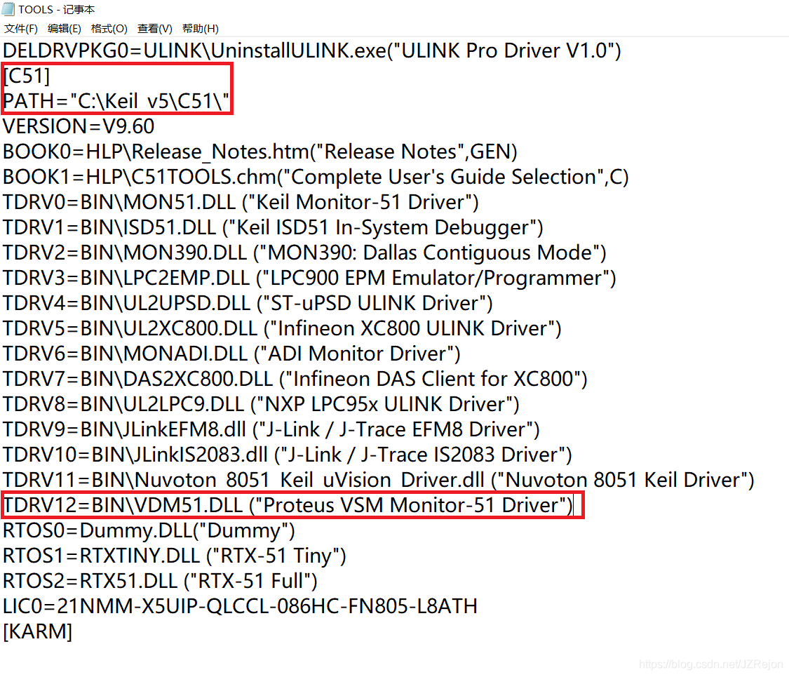Click the TDRV9 JLinkEFM8.dll line

tap(271, 429)
